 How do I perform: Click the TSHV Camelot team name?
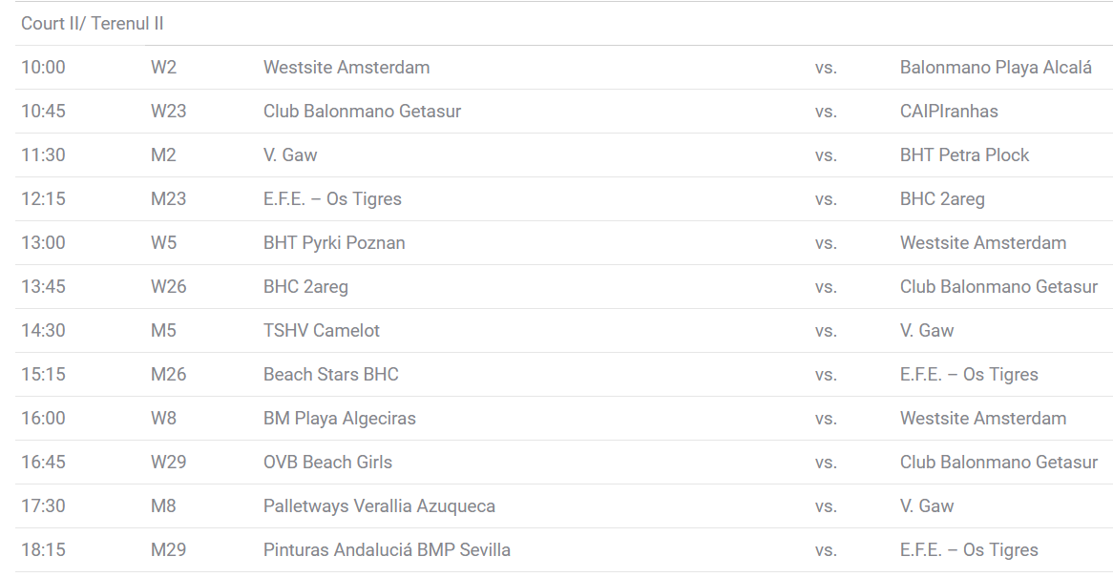(x=322, y=331)
